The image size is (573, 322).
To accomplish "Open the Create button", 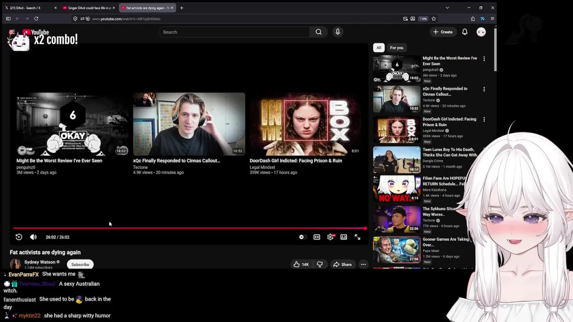I will coord(443,32).
